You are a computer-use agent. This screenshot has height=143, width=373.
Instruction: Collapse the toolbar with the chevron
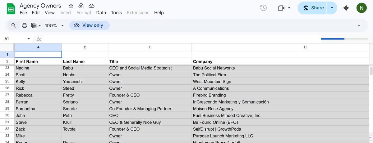359,25
